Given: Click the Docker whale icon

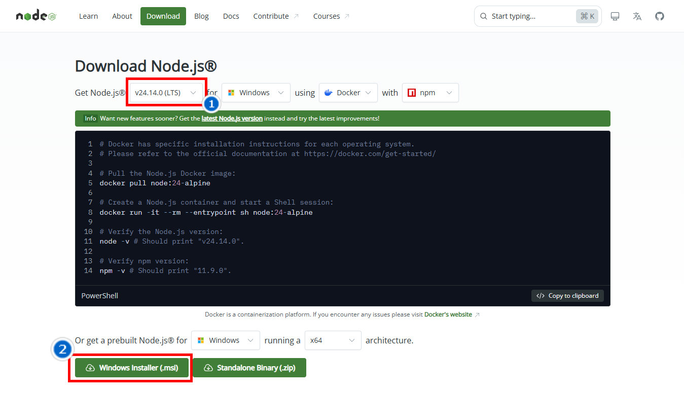Looking at the screenshot, I should 329,93.
